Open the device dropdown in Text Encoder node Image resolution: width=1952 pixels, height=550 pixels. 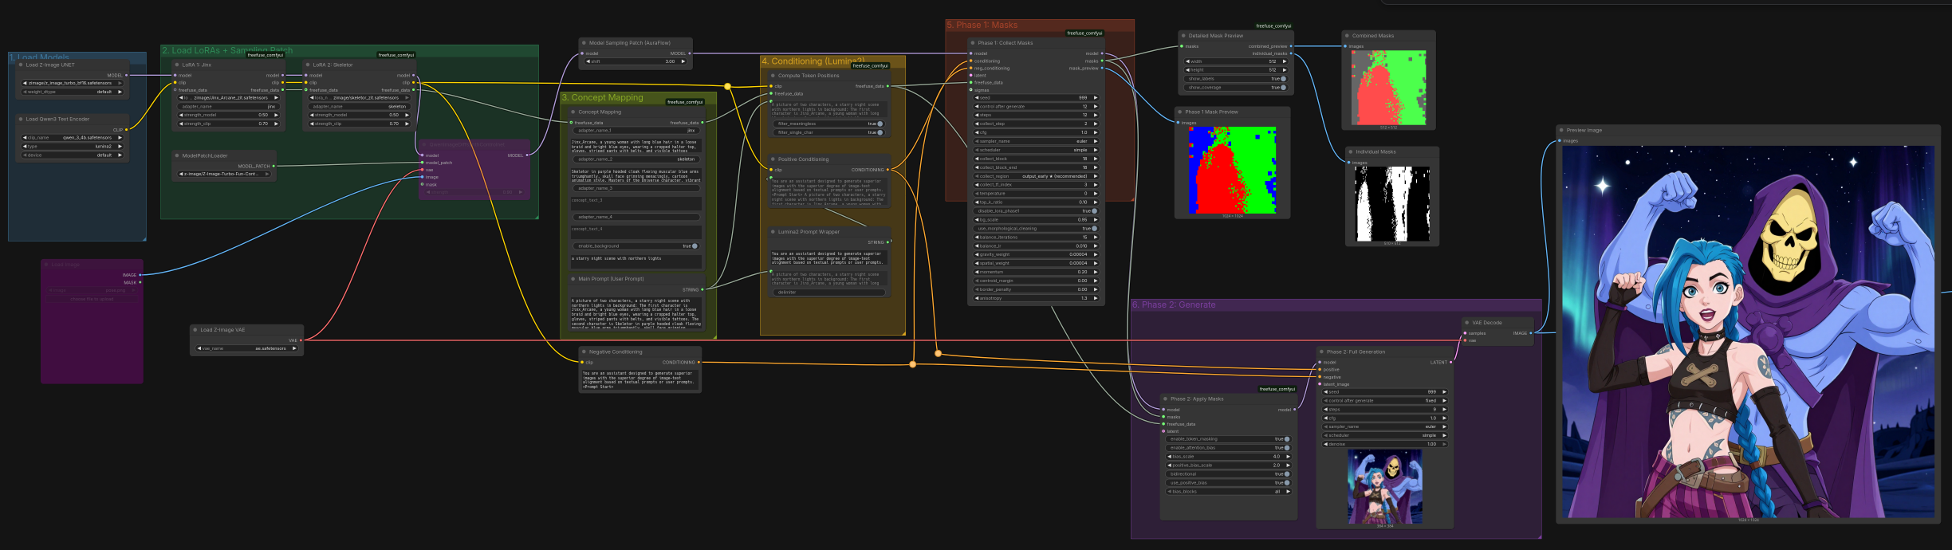[73, 155]
